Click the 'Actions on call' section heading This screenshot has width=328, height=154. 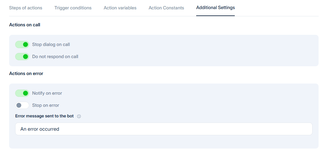[x=25, y=25]
